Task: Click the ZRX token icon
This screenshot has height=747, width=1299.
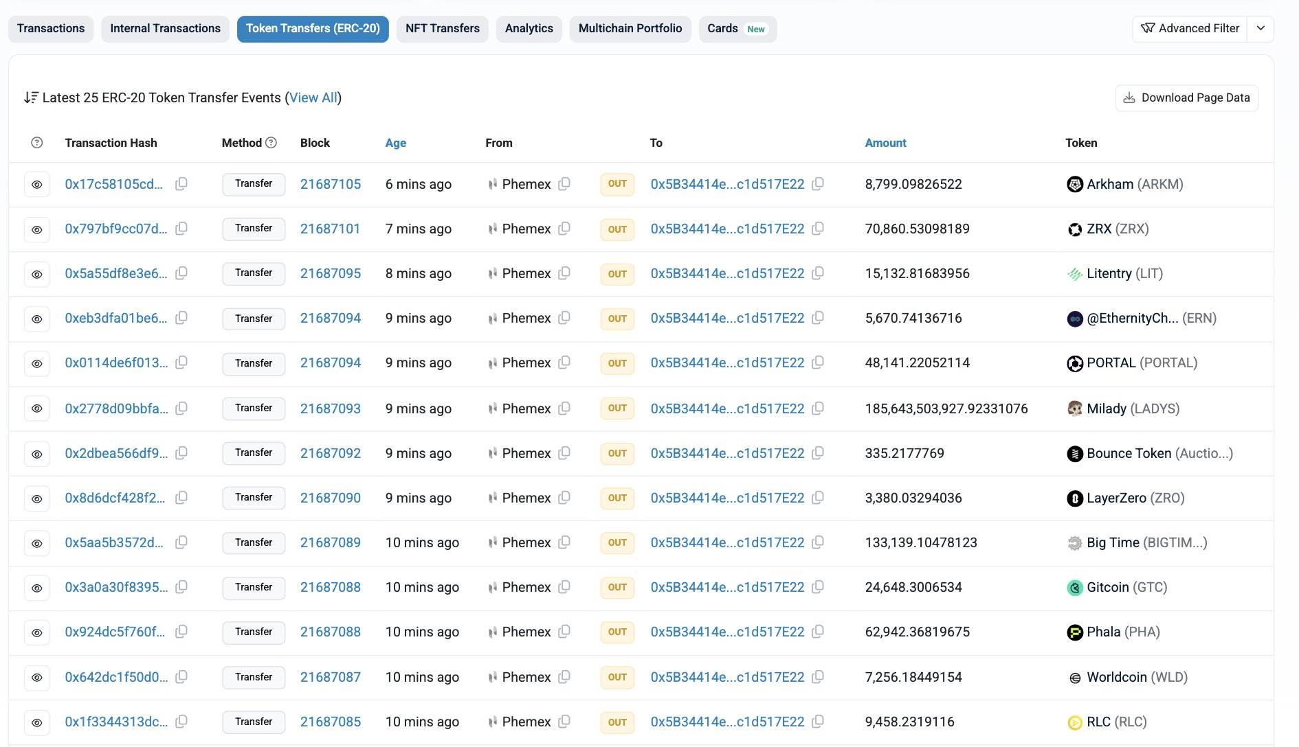Action: 1074,229
